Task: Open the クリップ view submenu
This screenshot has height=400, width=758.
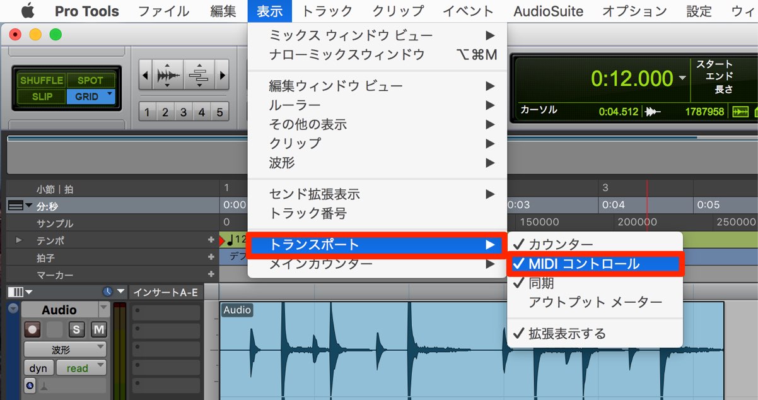Action: point(377,144)
